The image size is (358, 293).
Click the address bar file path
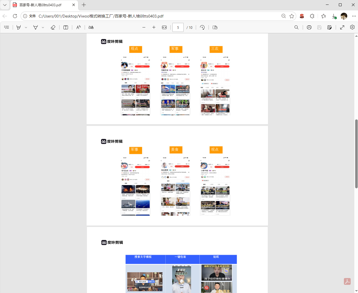point(101,16)
